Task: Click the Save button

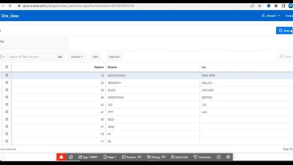Action: [284, 31]
